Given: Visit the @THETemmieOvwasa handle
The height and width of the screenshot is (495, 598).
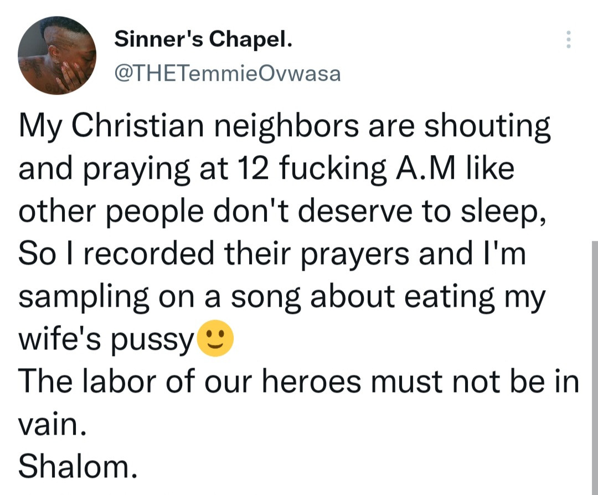Looking at the screenshot, I should tap(228, 74).
